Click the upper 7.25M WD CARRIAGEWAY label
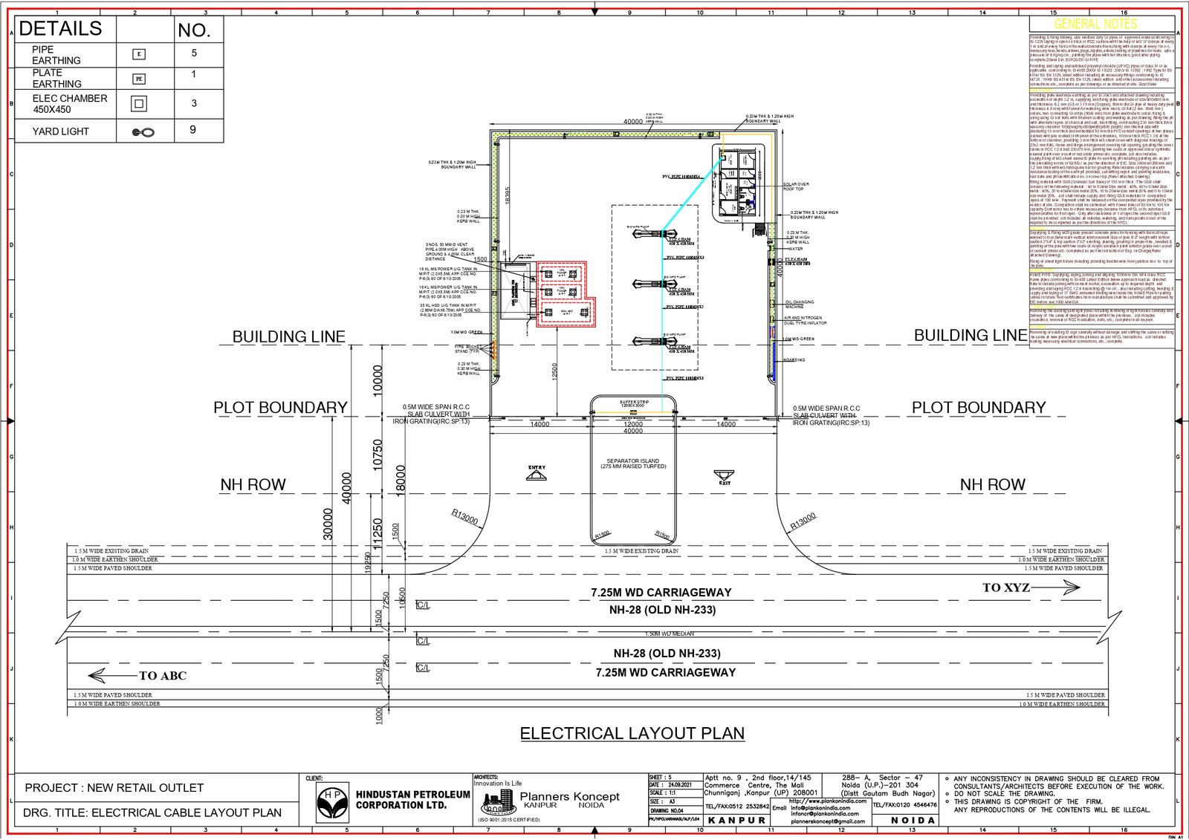The height and width of the screenshot is (840, 1189). click(x=661, y=593)
